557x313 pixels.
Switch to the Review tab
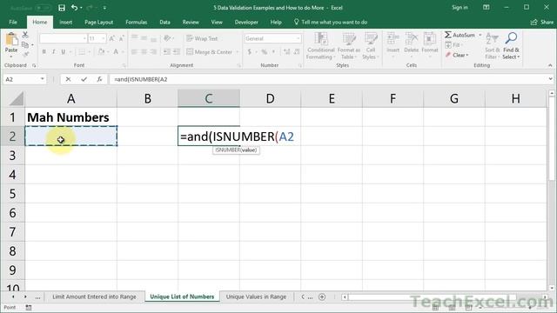[x=191, y=22]
